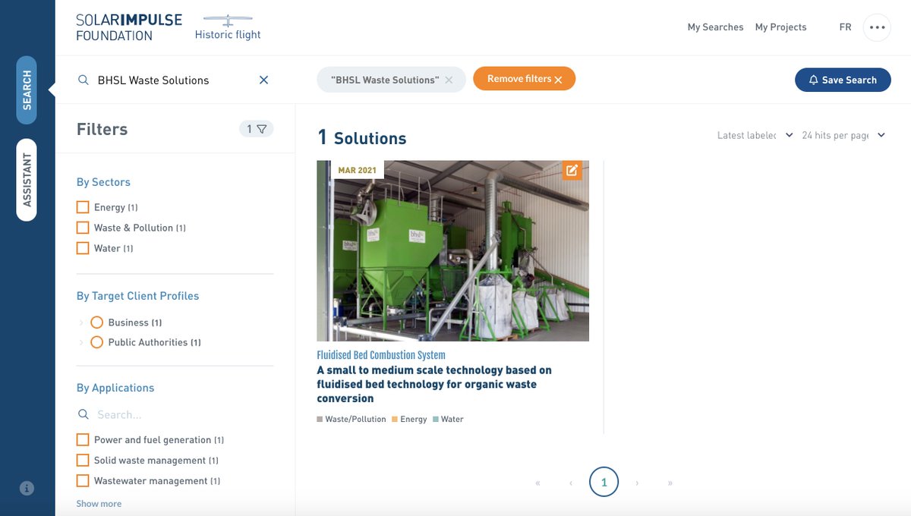
Task: Open the Fluidised Bed Combustion System link
Action: point(381,354)
